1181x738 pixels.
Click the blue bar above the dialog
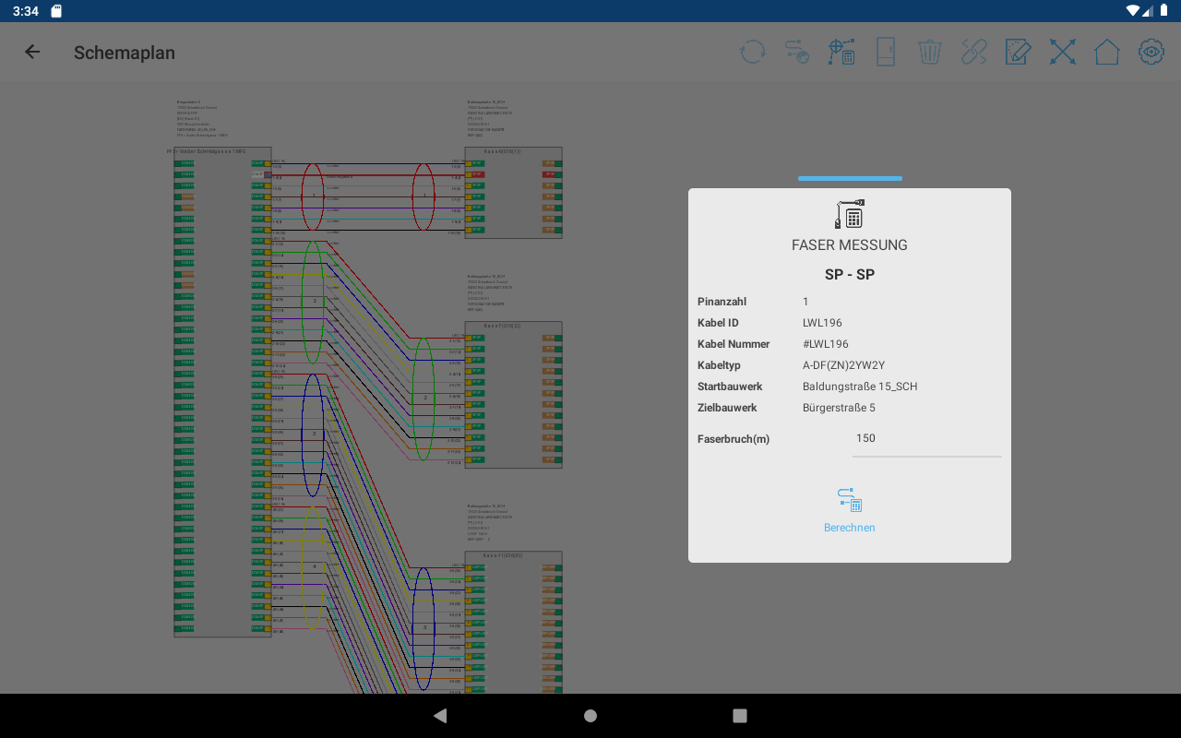coord(849,178)
